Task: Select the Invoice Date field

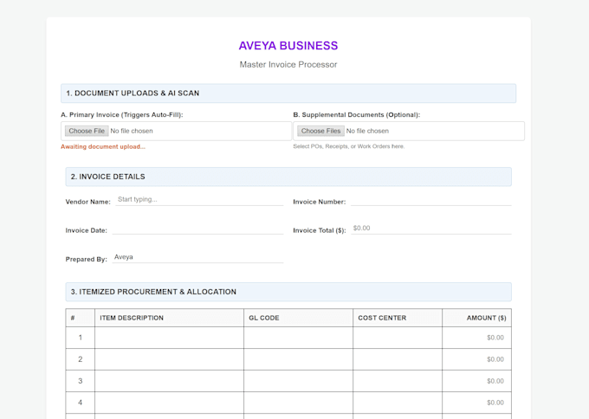Action: point(197,229)
